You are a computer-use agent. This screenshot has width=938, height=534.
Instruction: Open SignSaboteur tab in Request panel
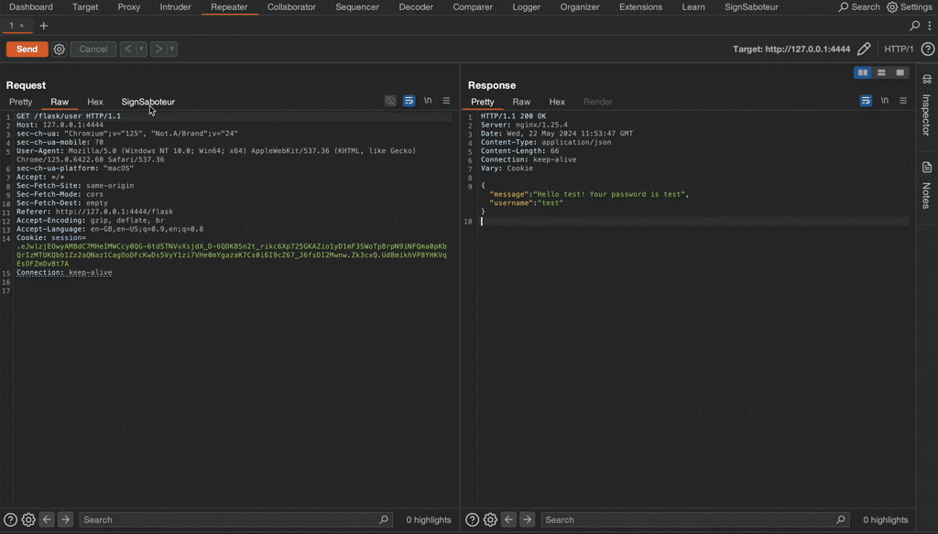click(147, 102)
